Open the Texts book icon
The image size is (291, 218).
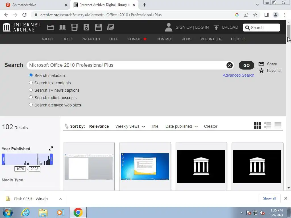[62, 27]
